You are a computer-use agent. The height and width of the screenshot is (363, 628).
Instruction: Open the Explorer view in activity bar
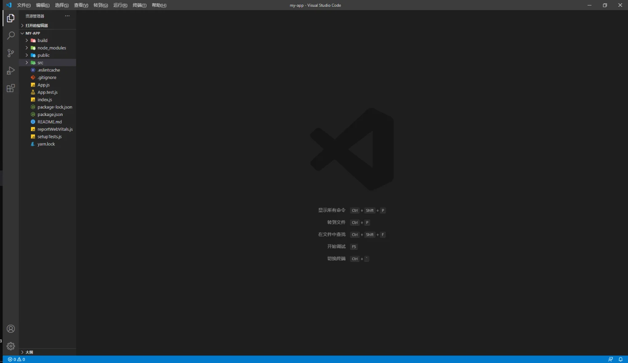[x=11, y=18]
